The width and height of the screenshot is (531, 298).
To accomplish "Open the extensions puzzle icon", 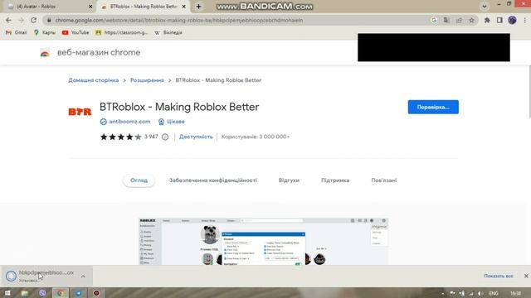I will point(487,20).
